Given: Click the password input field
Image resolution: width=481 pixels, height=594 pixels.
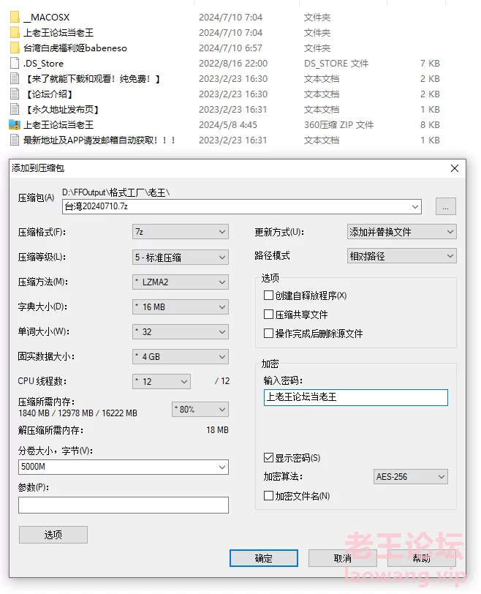Looking at the screenshot, I should click(355, 397).
